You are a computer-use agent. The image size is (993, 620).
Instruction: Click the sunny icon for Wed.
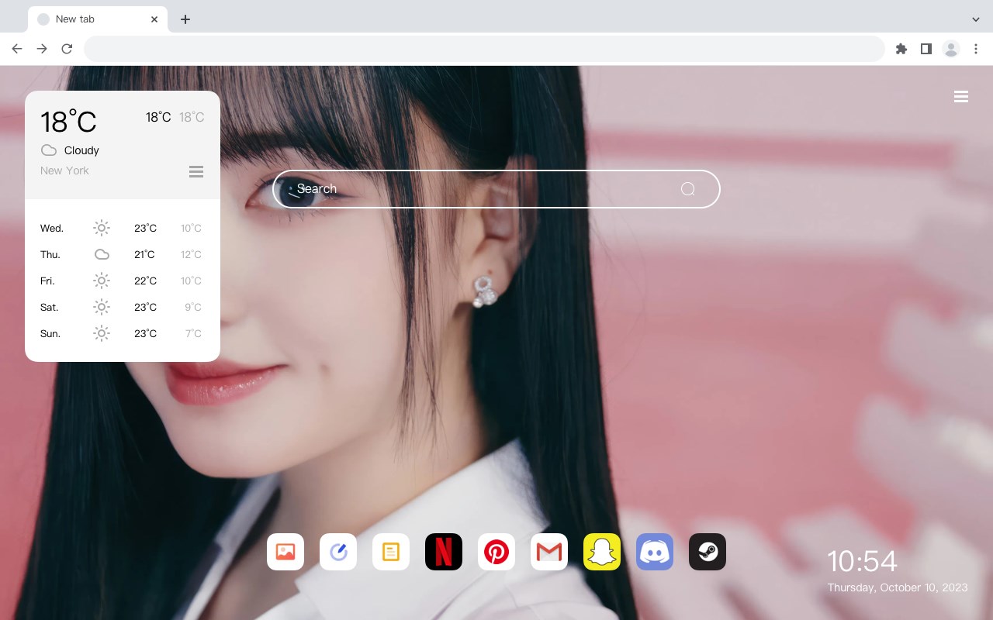coord(102,228)
